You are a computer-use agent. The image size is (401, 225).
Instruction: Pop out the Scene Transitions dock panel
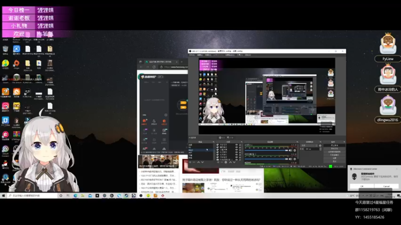point(320,142)
